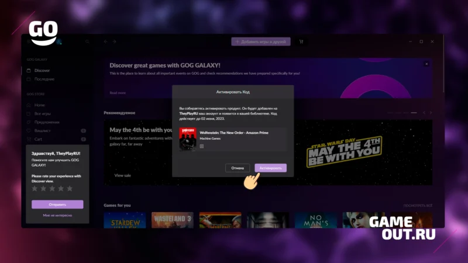Viewport: 468px width, 263px height.
Task: Click Wolfenstein: The New Order - Amazon Prime title
Action: (234, 133)
